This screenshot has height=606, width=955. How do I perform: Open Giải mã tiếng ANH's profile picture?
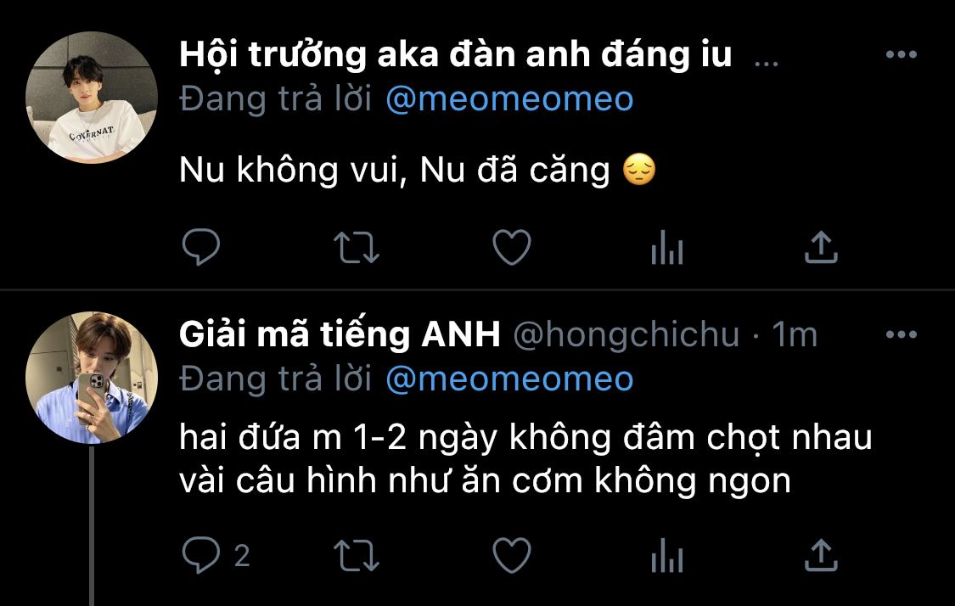click(x=92, y=378)
